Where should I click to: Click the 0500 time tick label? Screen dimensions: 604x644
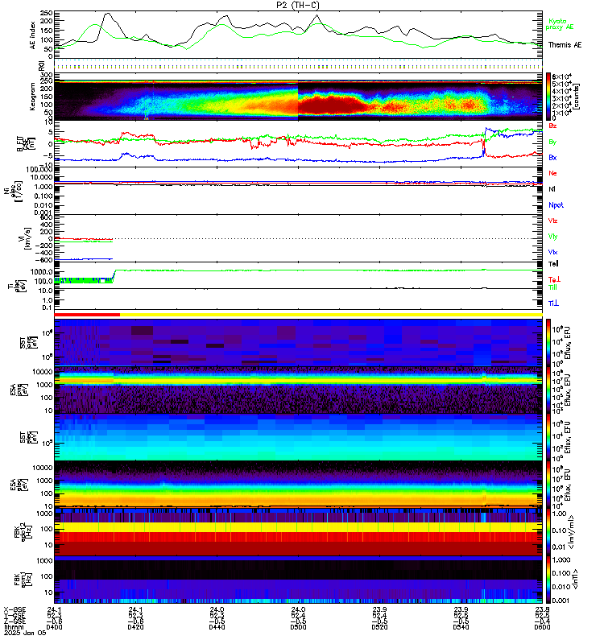point(298,627)
